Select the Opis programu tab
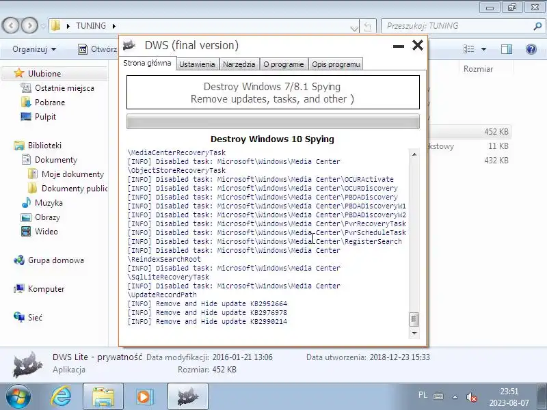This screenshot has width=547, height=410. [x=336, y=64]
